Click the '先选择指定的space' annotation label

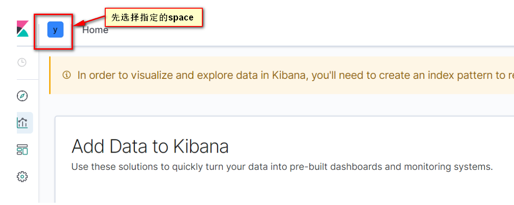tap(154, 17)
